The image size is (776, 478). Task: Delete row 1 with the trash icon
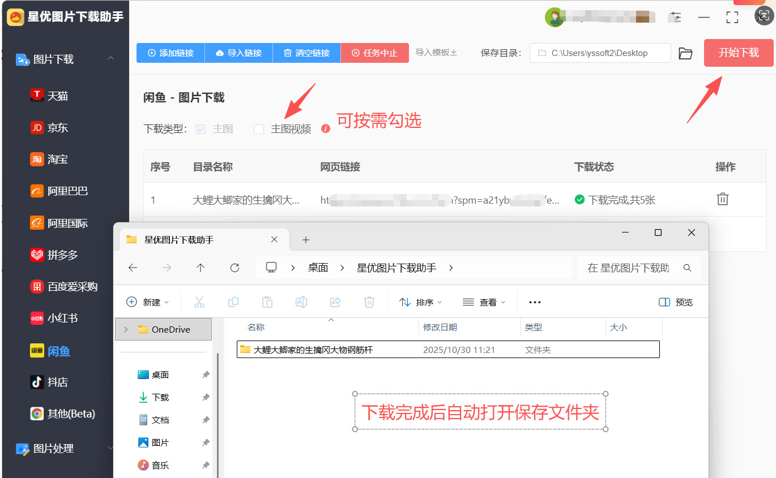point(723,199)
